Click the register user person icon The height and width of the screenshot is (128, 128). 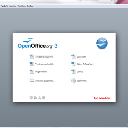[39, 98]
